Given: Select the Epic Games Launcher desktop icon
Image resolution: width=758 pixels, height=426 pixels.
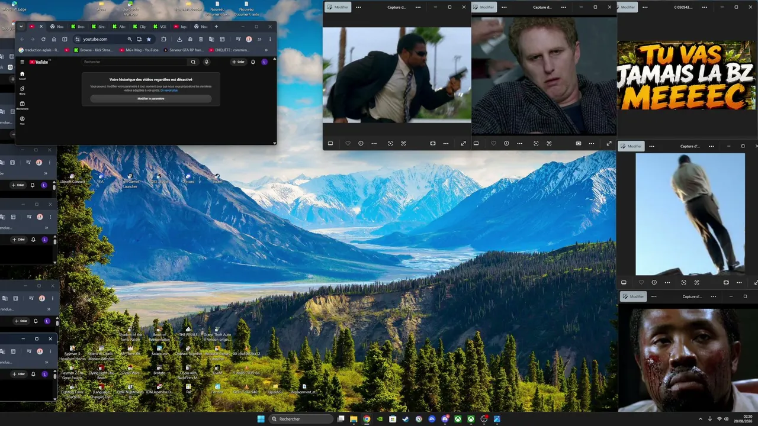Looking at the screenshot, I should [130, 180].
